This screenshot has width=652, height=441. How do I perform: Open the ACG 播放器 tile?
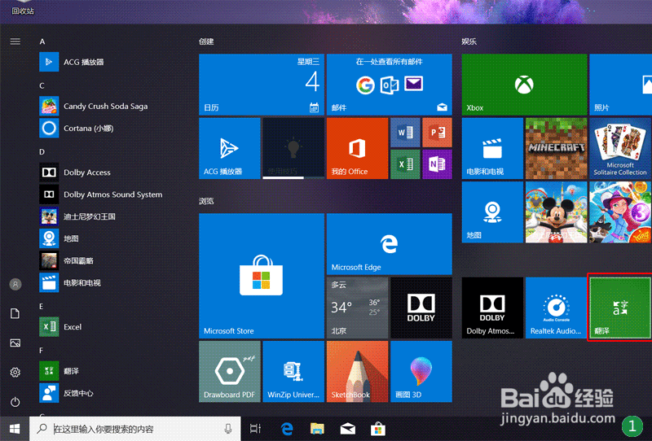(230, 149)
